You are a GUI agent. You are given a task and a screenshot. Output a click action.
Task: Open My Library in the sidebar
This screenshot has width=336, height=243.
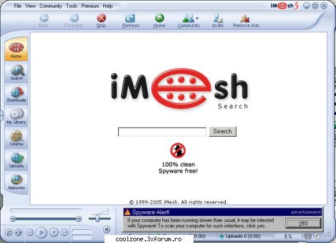(16, 116)
